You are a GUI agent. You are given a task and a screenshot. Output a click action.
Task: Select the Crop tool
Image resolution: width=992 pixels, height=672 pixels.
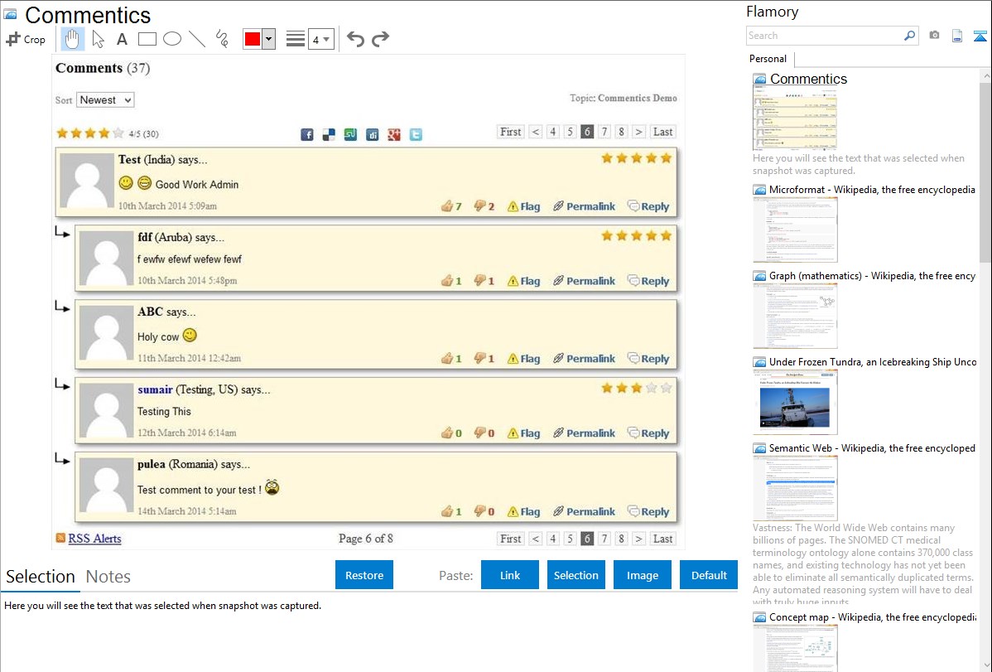pos(26,39)
